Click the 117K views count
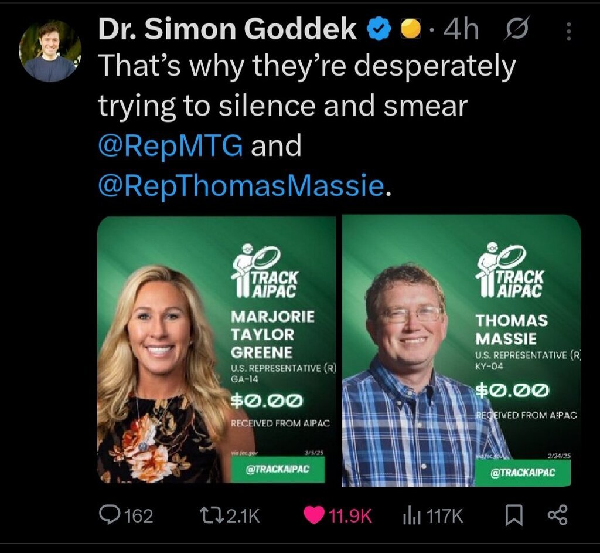The height and width of the screenshot is (553, 600). (444, 516)
